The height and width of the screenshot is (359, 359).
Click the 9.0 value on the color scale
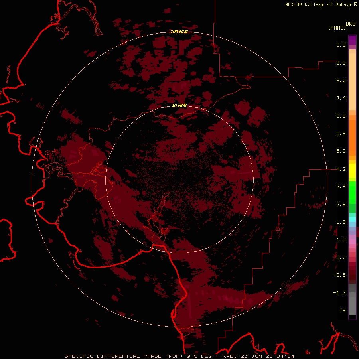point(341,63)
